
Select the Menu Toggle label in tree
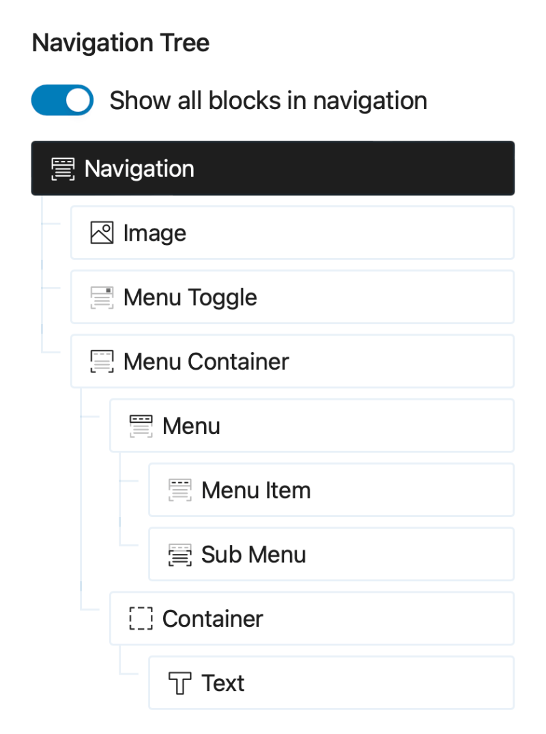190,297
